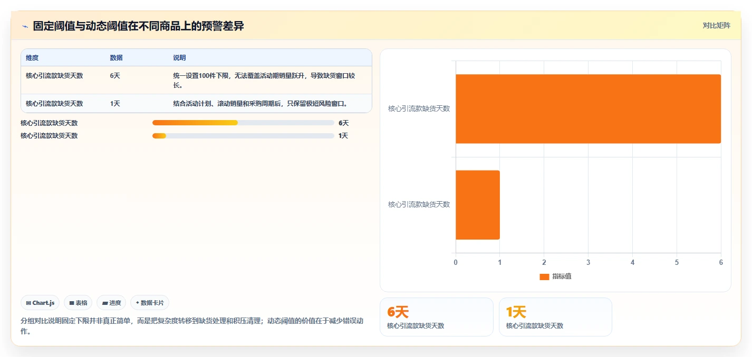The height and width of the screenshot is (357, 752).
Task: Click the Chart.js tag
Action: [41, 303]
